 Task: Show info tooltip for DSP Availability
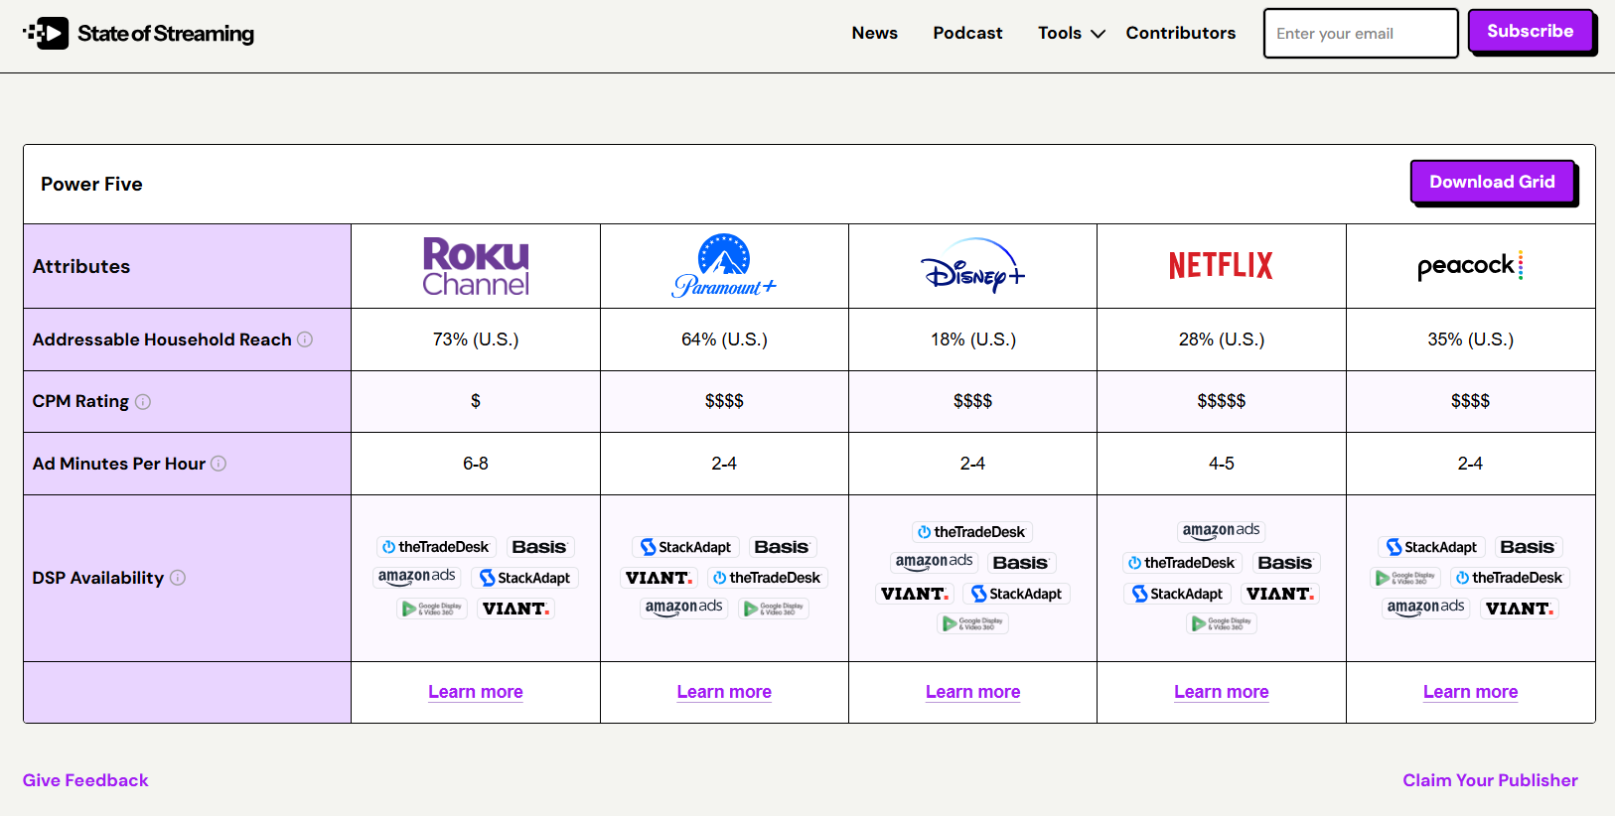178,578
